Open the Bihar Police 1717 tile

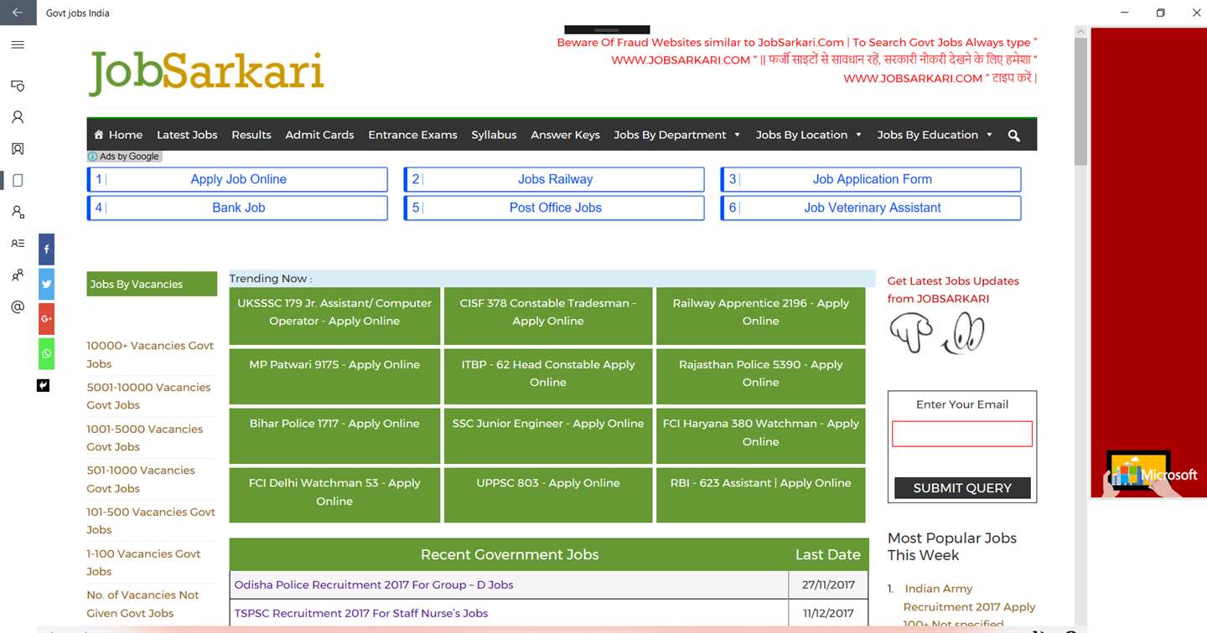334,435
